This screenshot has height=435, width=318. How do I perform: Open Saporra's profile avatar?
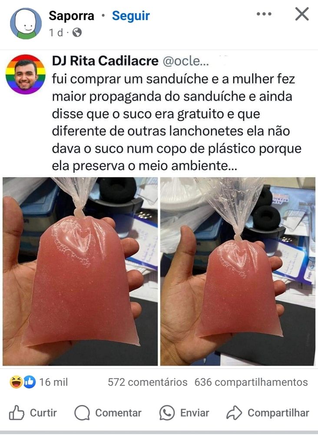coord(26,23)
